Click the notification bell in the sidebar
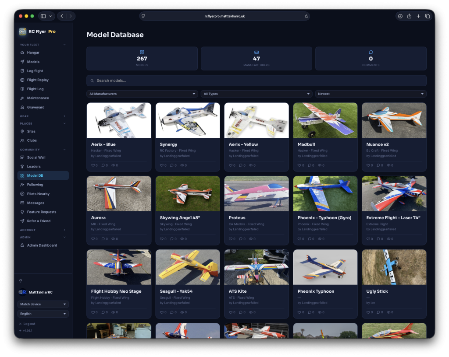This screenshot has width=449, height=357. pos(21,281)
